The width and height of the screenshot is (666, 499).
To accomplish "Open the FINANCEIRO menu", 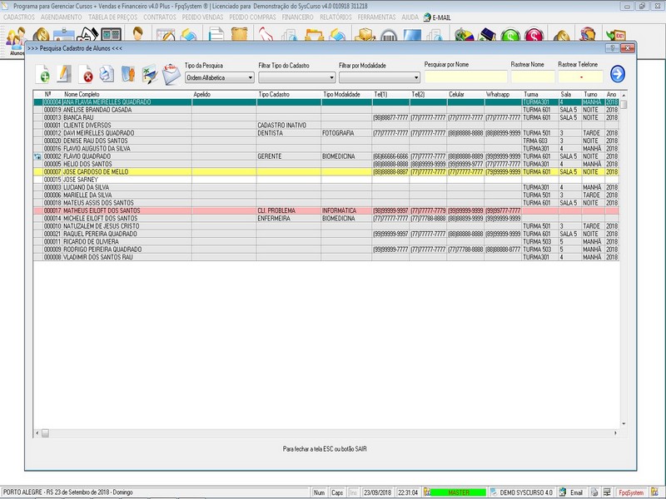I will [x=297, y=17].
